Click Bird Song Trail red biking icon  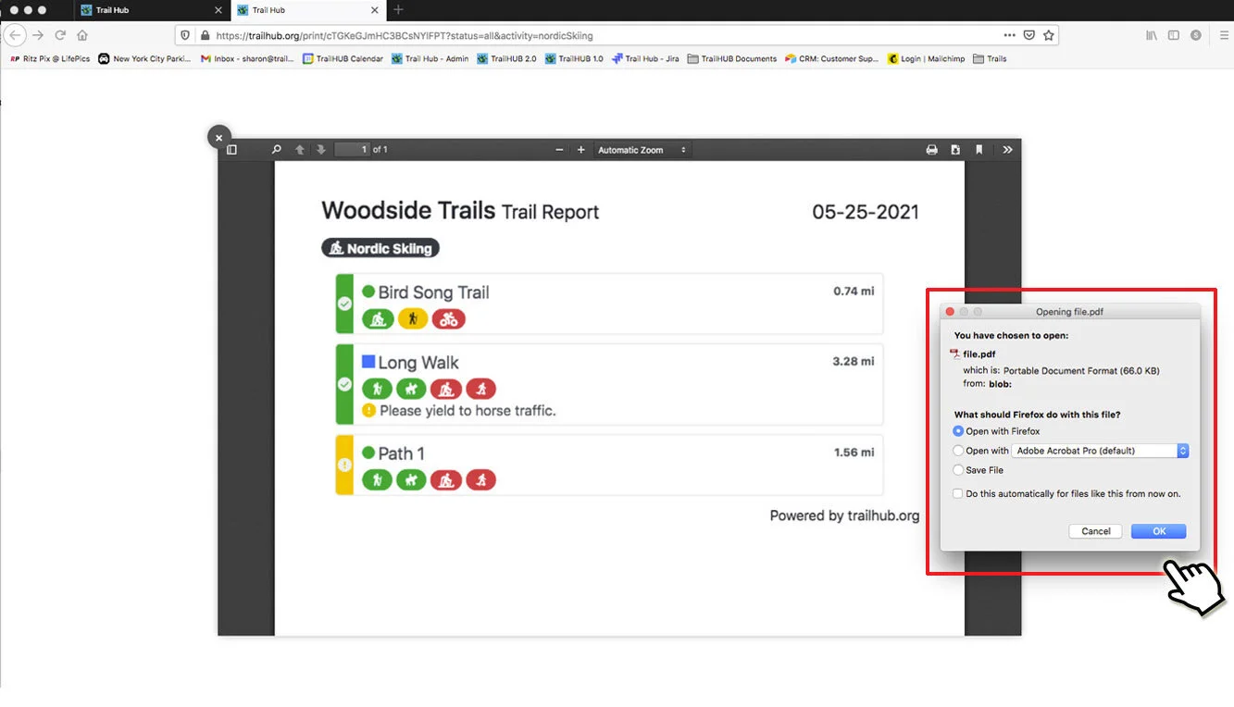pos(449,319)
